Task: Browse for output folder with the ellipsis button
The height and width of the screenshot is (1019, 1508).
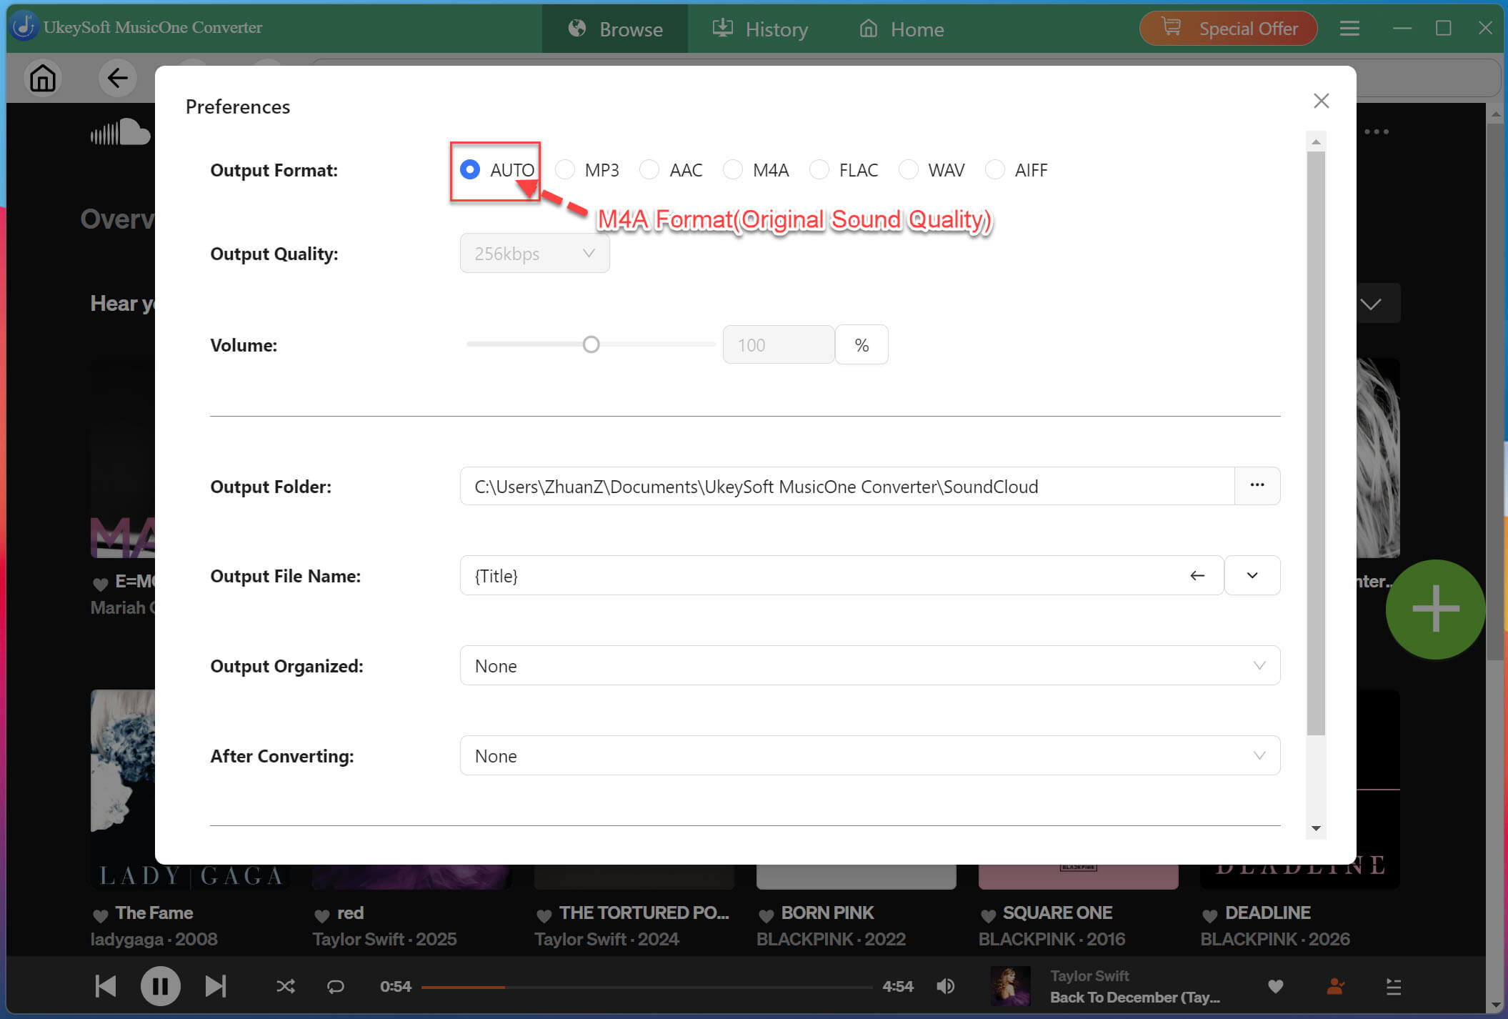Action: coord(1257,486)
